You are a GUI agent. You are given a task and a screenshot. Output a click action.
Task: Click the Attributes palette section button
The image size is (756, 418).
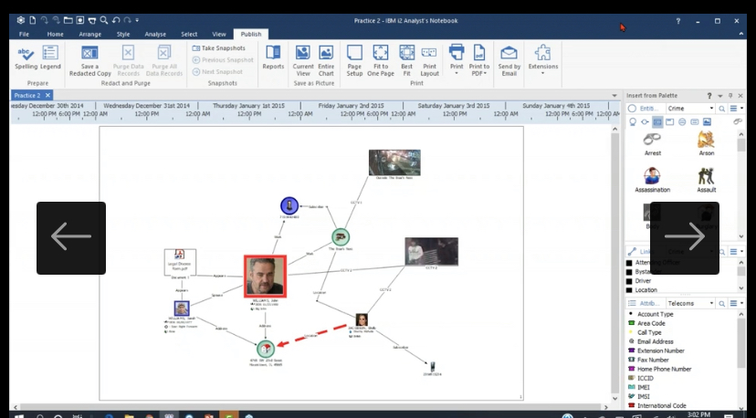[646, 303]
